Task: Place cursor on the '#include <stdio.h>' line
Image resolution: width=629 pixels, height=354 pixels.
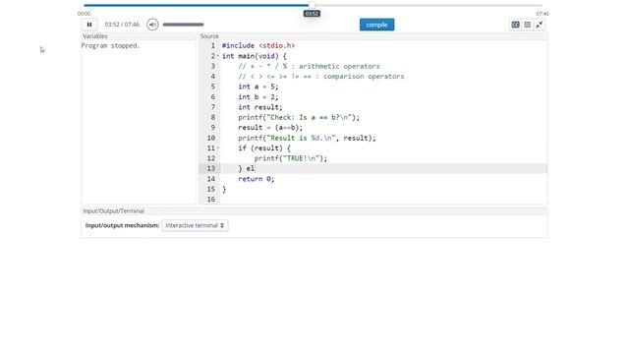Action: click(258, 46)
